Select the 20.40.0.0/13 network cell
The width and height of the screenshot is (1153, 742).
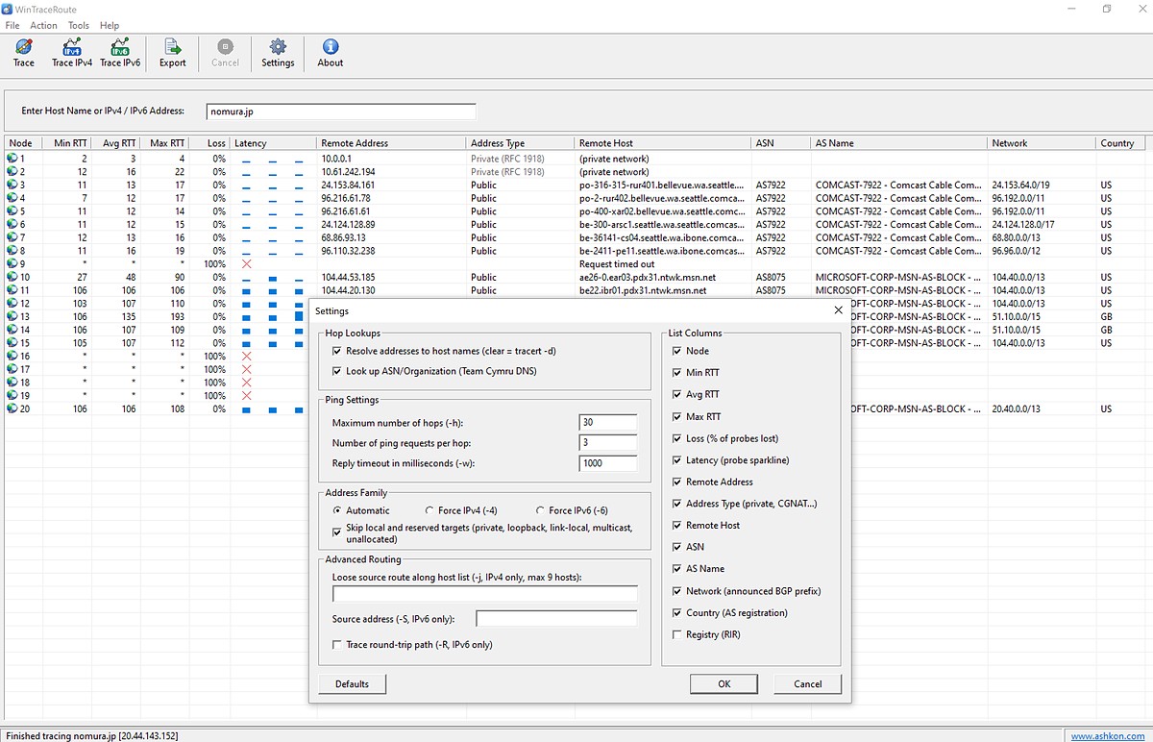tap(1016, 409)
